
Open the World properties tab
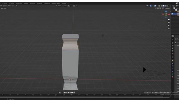(x=173, y=54)
